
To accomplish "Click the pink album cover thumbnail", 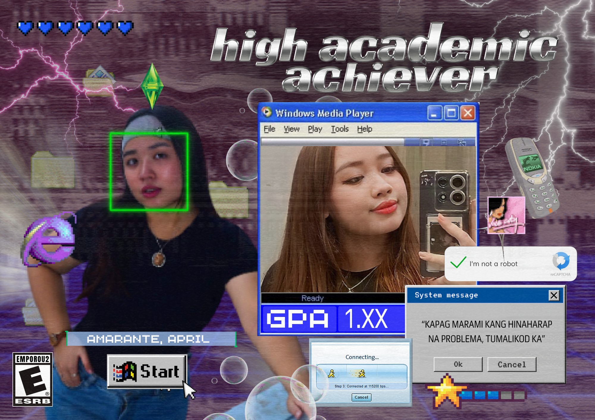I will click(506, 215).
